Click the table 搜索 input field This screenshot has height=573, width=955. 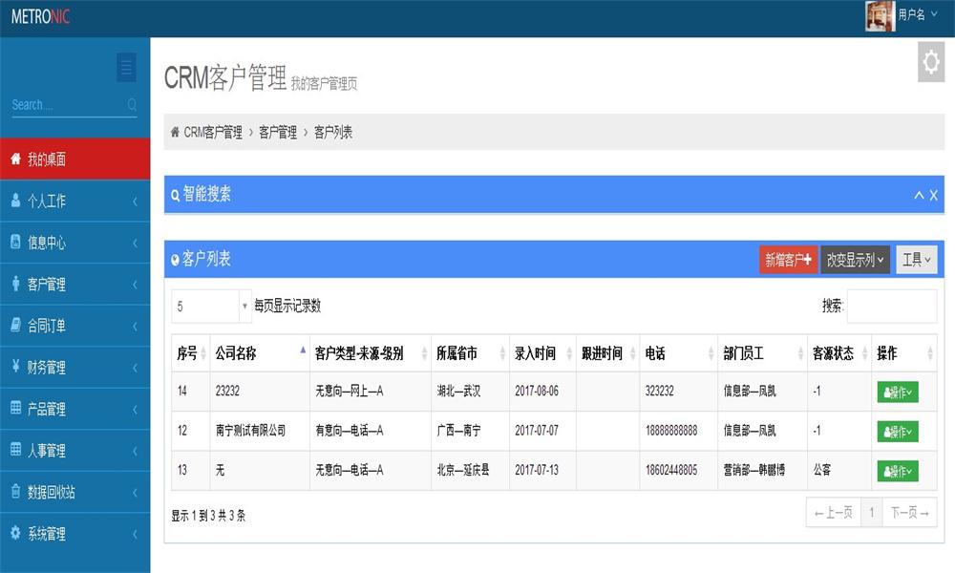tap(891, 307)
